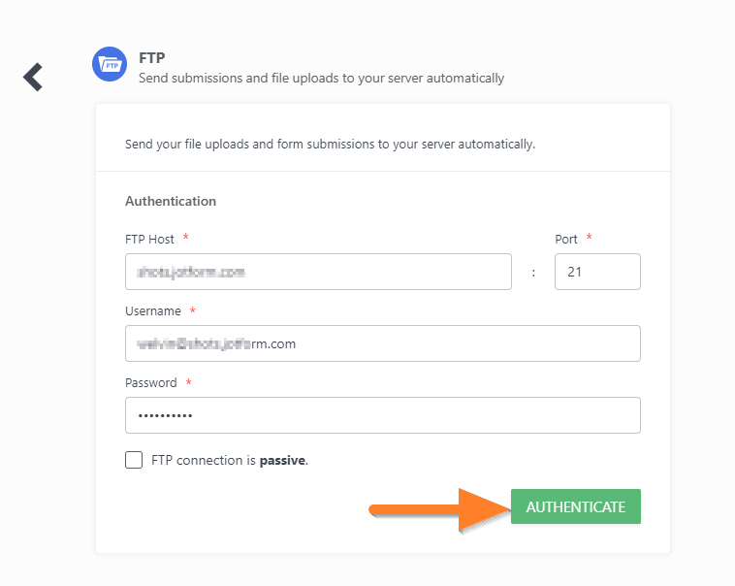Click the "FTP" page title
735x586 pixels.
(x=152, y=58)
